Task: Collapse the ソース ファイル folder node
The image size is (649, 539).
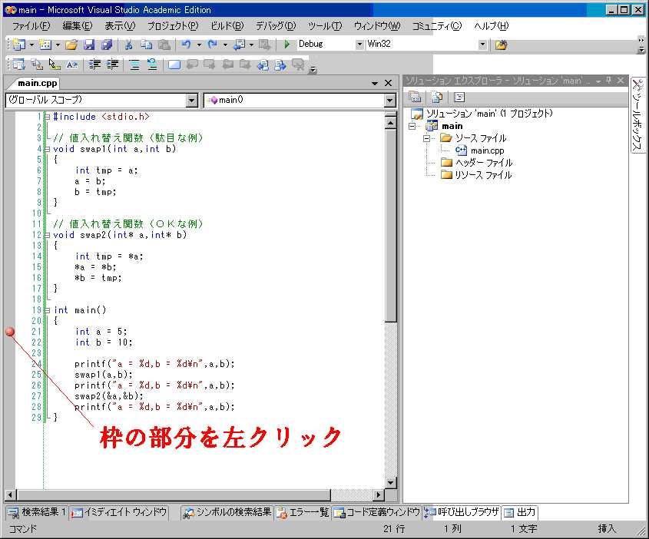Action: click(x=427, y=138)
